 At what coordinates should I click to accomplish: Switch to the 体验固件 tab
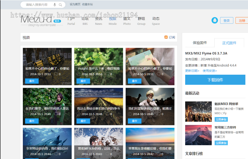200,43
